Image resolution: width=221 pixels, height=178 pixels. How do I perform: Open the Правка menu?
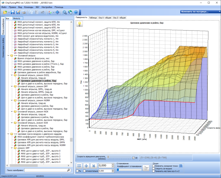click(x=12, y=7)
